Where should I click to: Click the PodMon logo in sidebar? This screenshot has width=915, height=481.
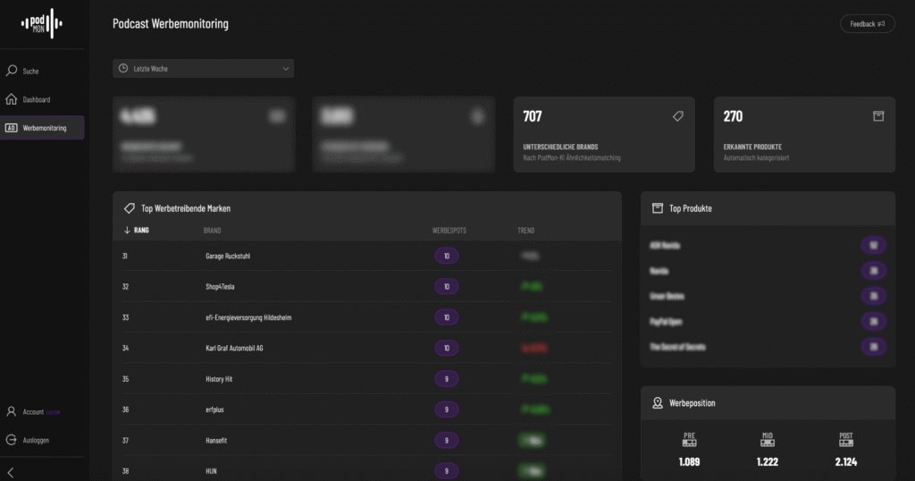(42, 24)
